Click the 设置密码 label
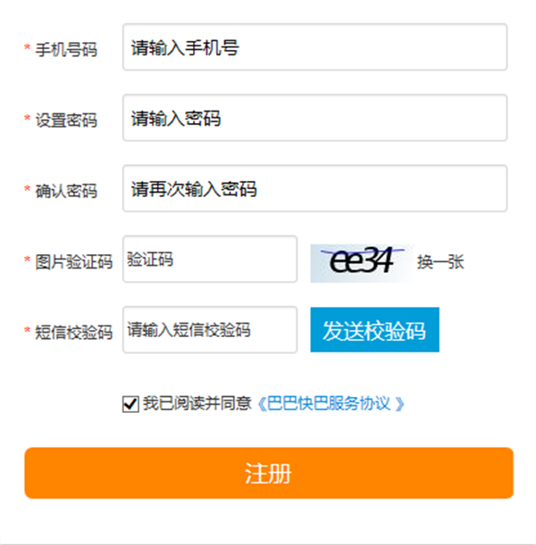The image size is (536, 545). point(66,120)
